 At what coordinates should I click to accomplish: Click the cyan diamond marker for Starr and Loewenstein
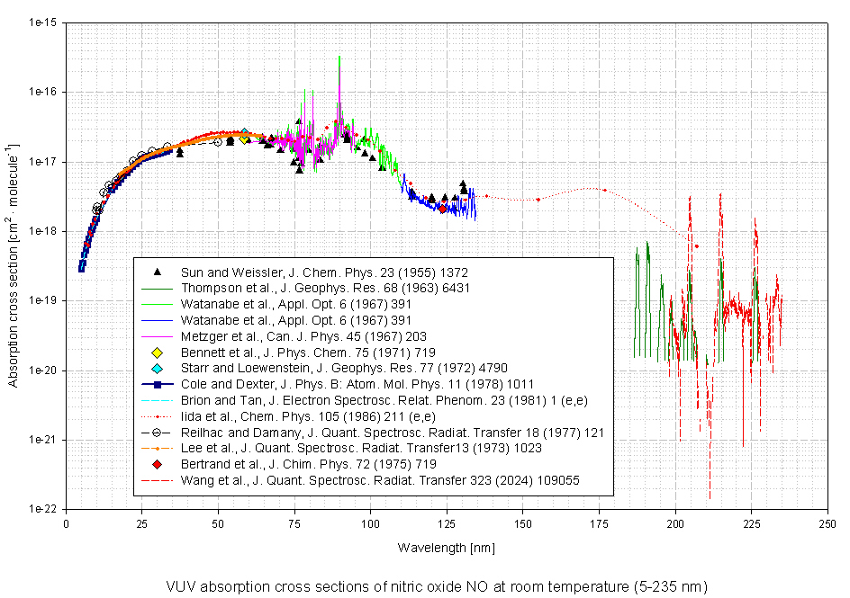158,368
